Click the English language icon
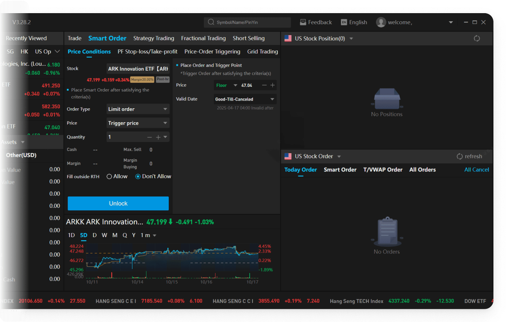 point(344,22)
